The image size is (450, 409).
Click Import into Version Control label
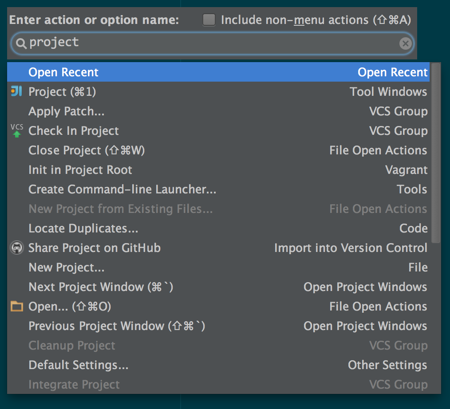tap(351, 248)
